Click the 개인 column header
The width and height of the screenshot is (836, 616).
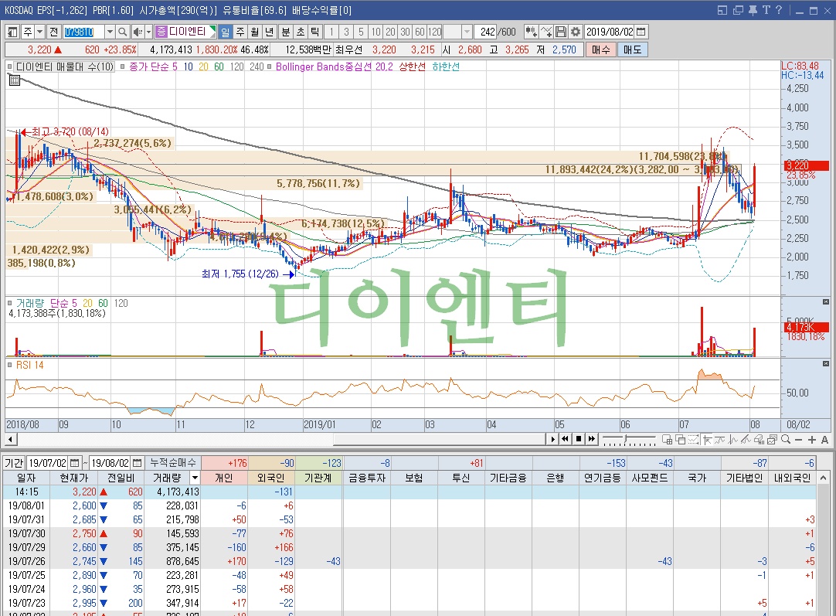[225, 478]
